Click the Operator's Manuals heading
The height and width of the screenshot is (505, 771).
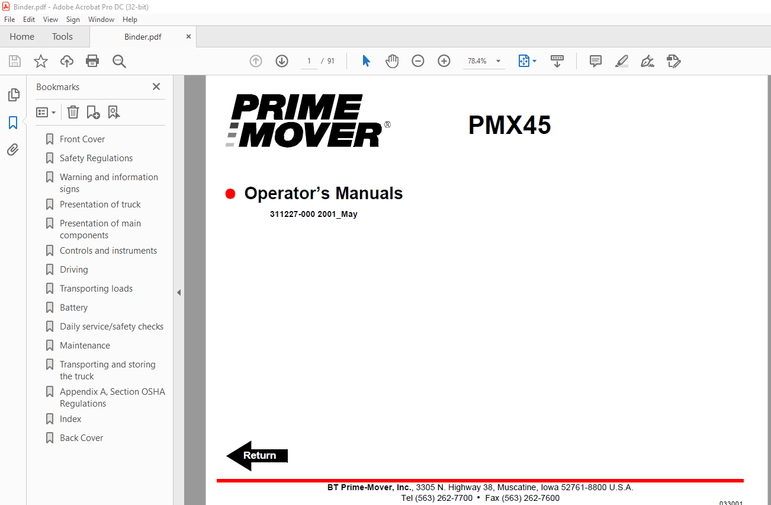coord(323,193)
